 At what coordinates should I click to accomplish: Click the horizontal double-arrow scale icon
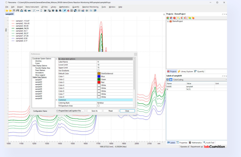(x=37, y=11)
